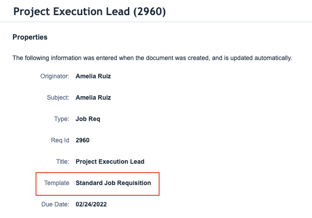
Task: Select due date 02/24/2022
Action: pos(91,204)
